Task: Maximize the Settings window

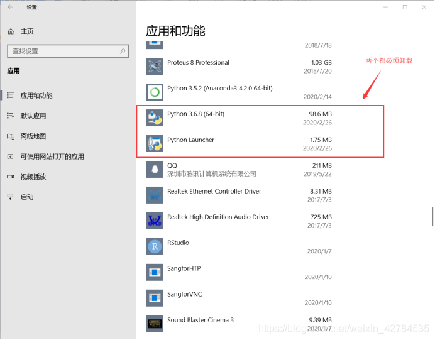Action: 405,7
